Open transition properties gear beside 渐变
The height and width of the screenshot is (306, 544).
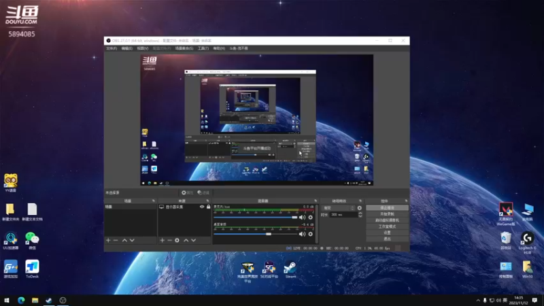(360, 208)
